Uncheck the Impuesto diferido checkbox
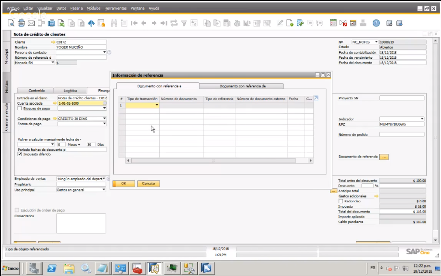The height and width of the screenshot is (276, 441). click(19, 154)
